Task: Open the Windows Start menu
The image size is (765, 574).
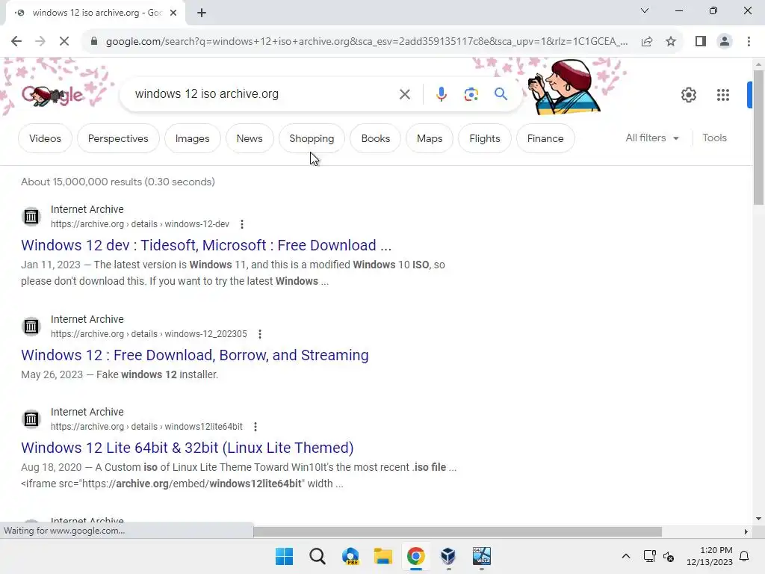Action: pyautogui.click(x=284, y=556)
